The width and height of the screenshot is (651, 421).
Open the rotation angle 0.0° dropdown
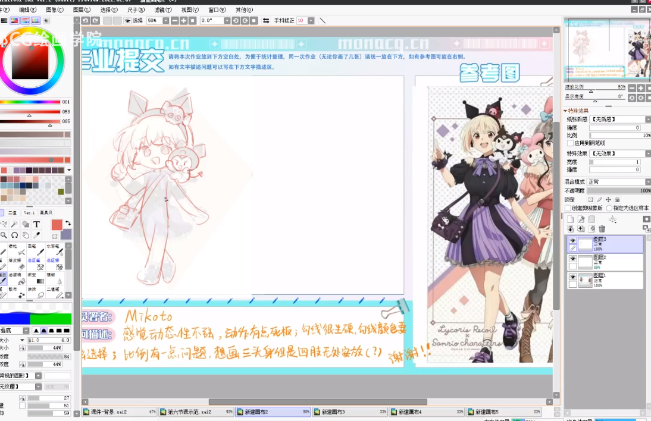pos(227,20)
